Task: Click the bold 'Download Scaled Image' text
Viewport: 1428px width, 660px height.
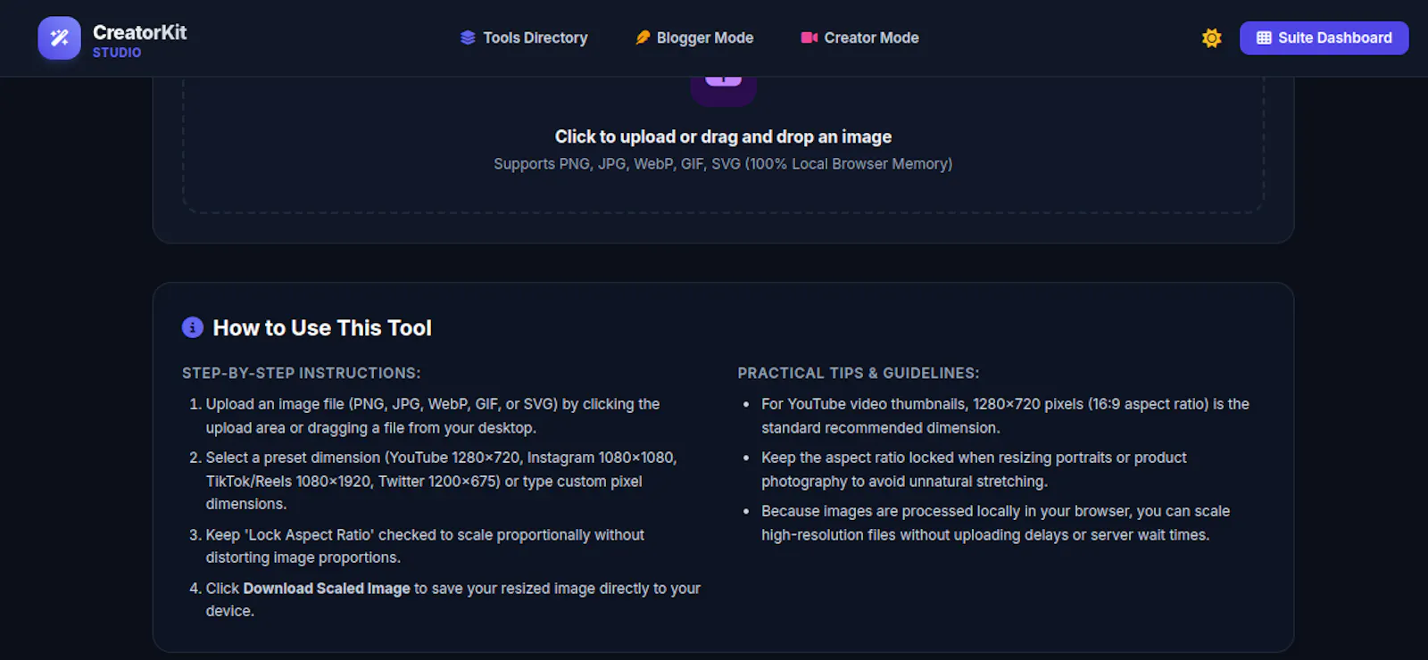Action: 327,589
